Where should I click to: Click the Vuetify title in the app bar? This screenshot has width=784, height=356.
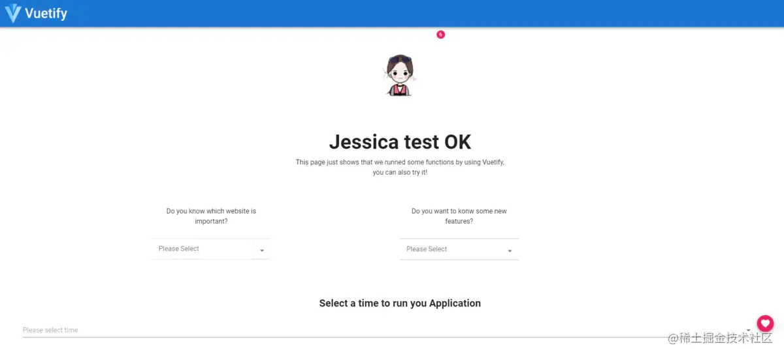[x=46, y=13]
